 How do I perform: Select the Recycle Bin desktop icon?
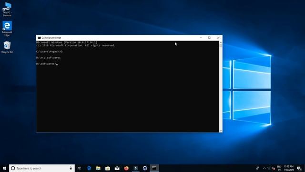click(7, 47)
